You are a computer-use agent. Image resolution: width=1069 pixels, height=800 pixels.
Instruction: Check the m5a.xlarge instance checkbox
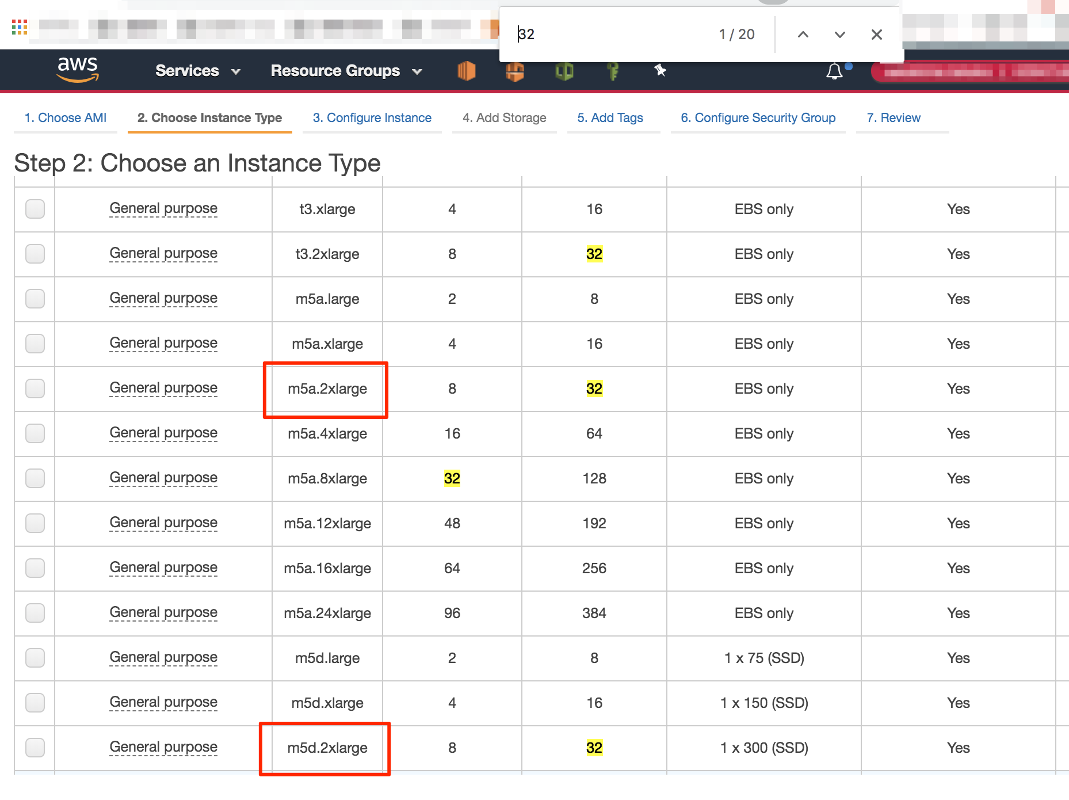[x=35, y=344]
